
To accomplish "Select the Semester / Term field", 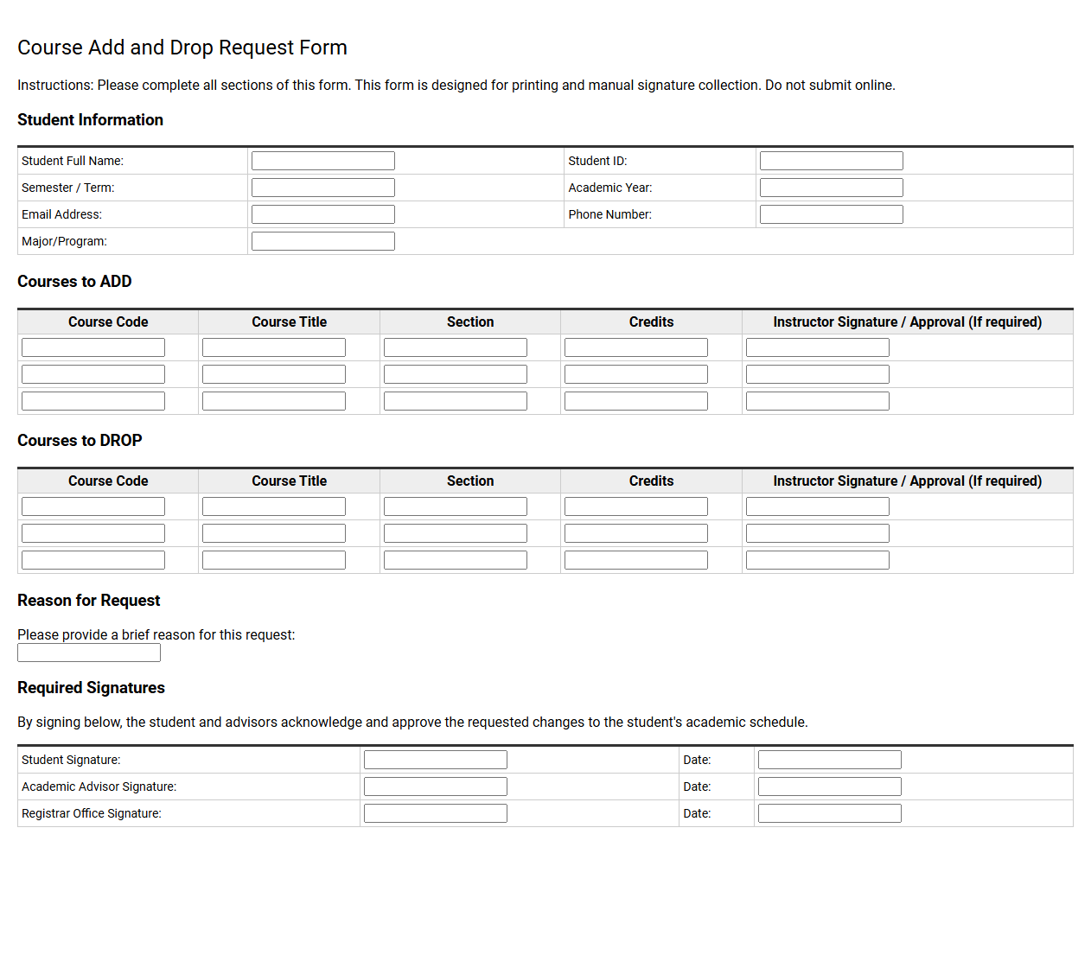I will [x=323, y=188].
